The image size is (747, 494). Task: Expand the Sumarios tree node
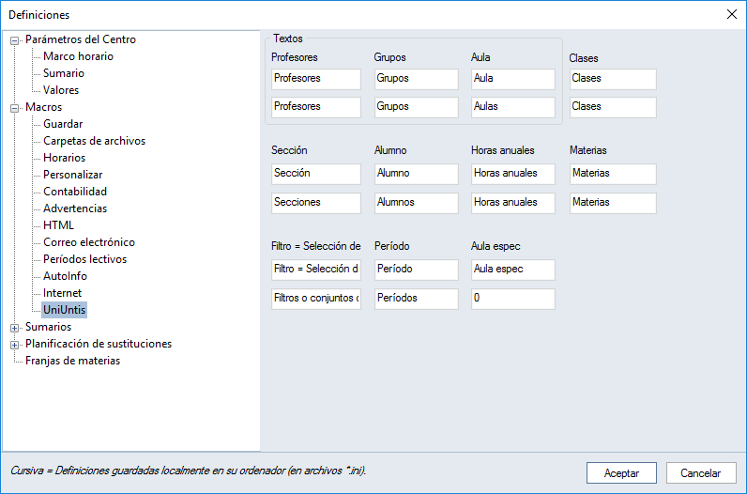15,328
